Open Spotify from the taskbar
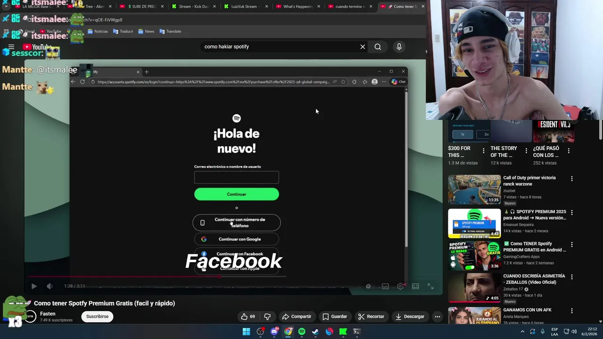The image size is (603, 339). click(301, 331)
